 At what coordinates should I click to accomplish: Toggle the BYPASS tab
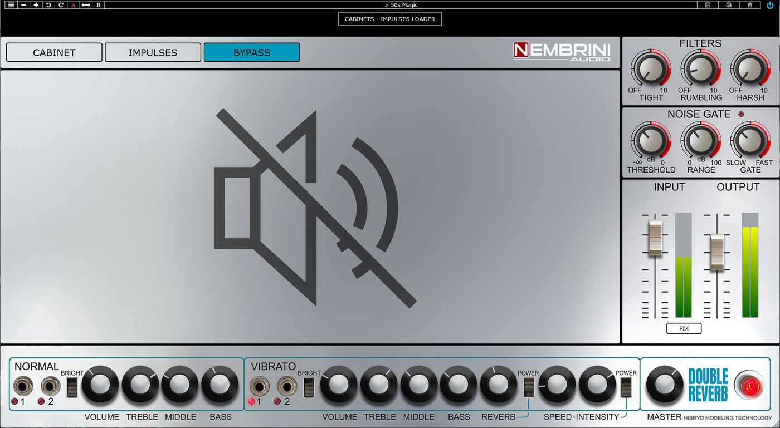point(252,52)
